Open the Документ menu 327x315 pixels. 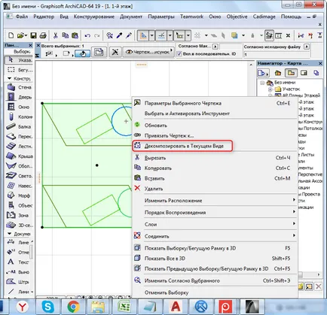131,17
